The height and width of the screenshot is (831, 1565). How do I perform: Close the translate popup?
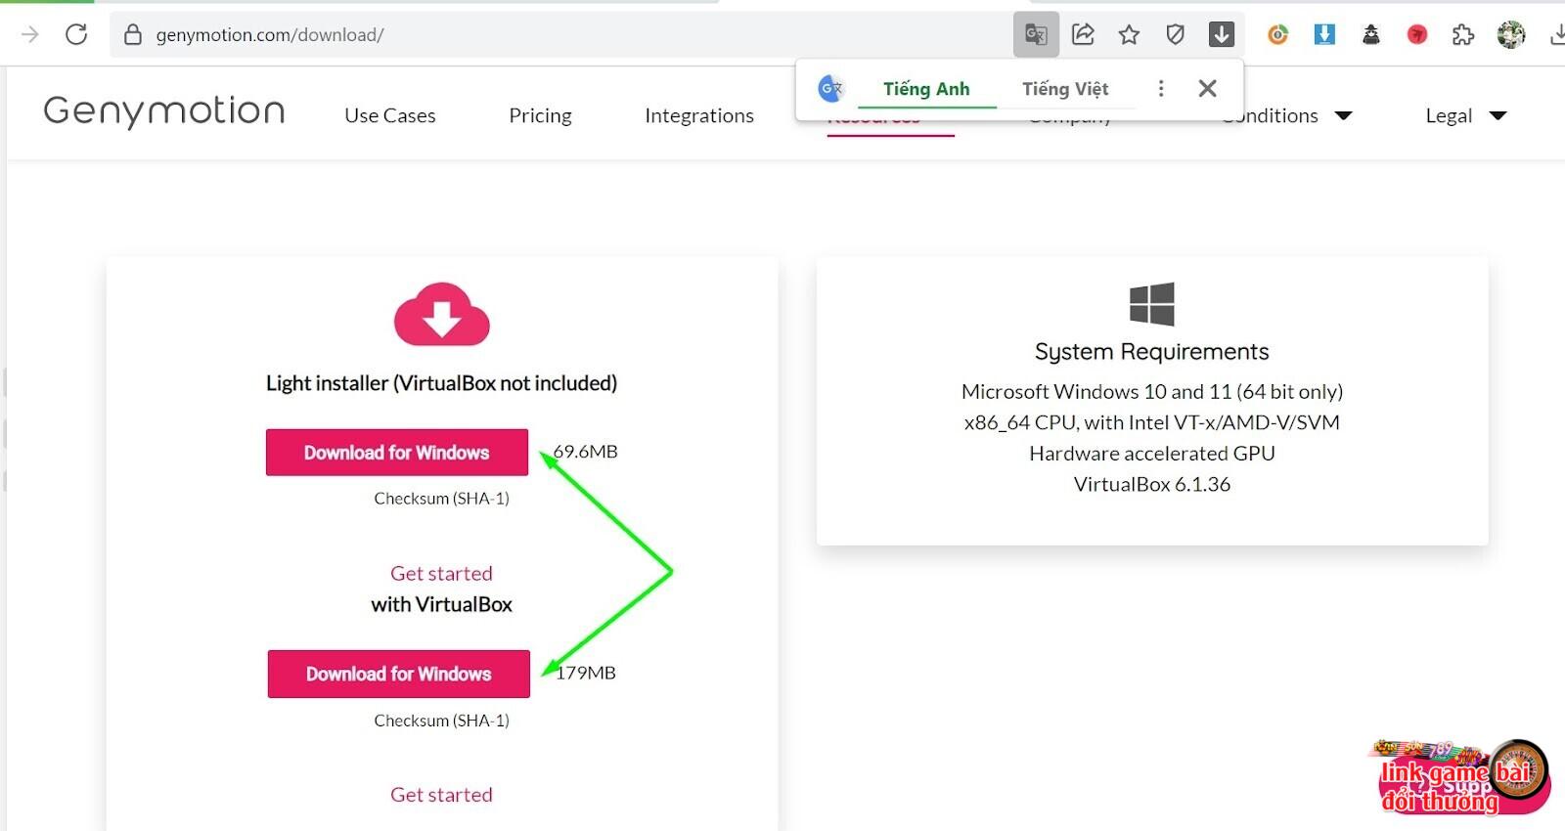pos(1208,89)
